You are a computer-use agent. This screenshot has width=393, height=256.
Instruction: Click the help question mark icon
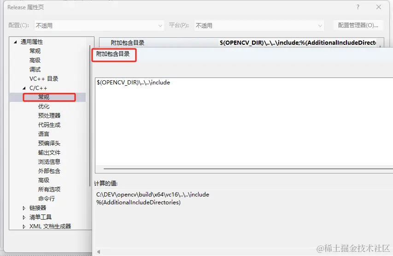358,7
